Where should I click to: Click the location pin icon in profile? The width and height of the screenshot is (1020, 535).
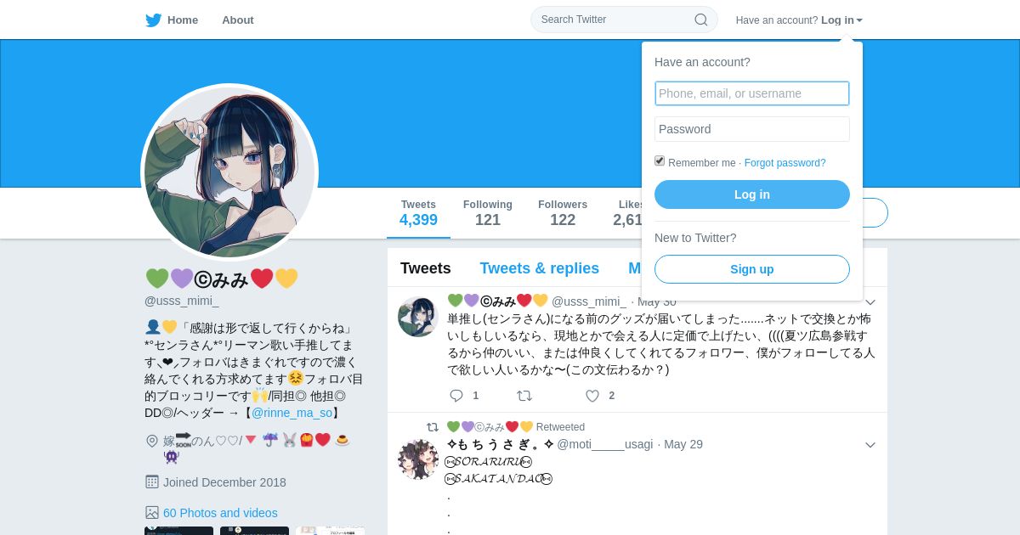[x=152, y=441]
